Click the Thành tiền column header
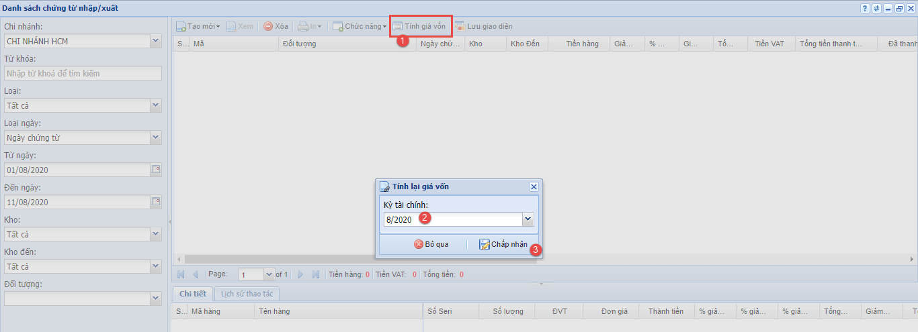Image resolution: width=918 pixels, height=332 pixels. click(x=666, y=311)
